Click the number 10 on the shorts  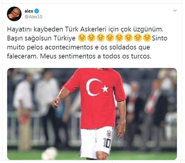tap(107, 143)
